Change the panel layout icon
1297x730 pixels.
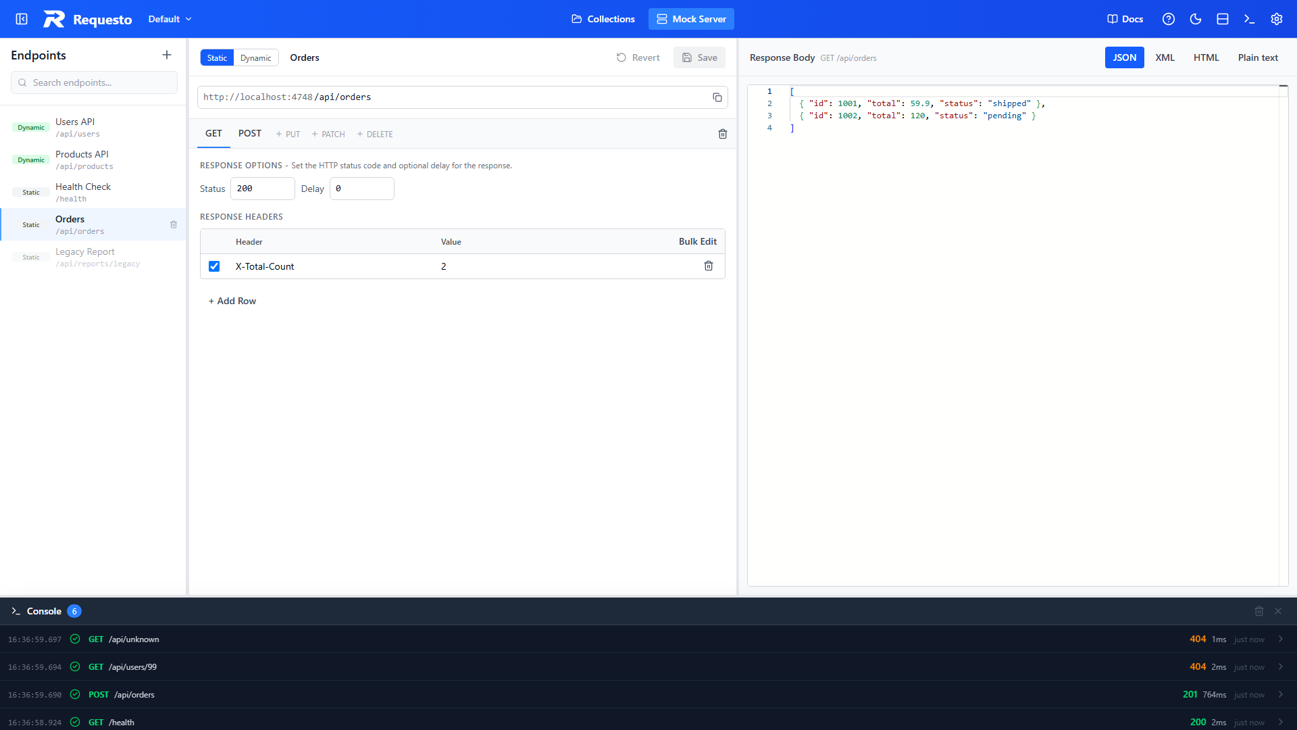1223,19
